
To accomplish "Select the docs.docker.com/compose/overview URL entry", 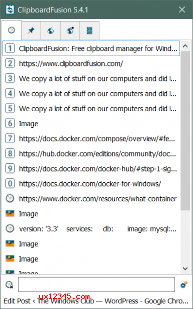I will click(x=91, y=139).
